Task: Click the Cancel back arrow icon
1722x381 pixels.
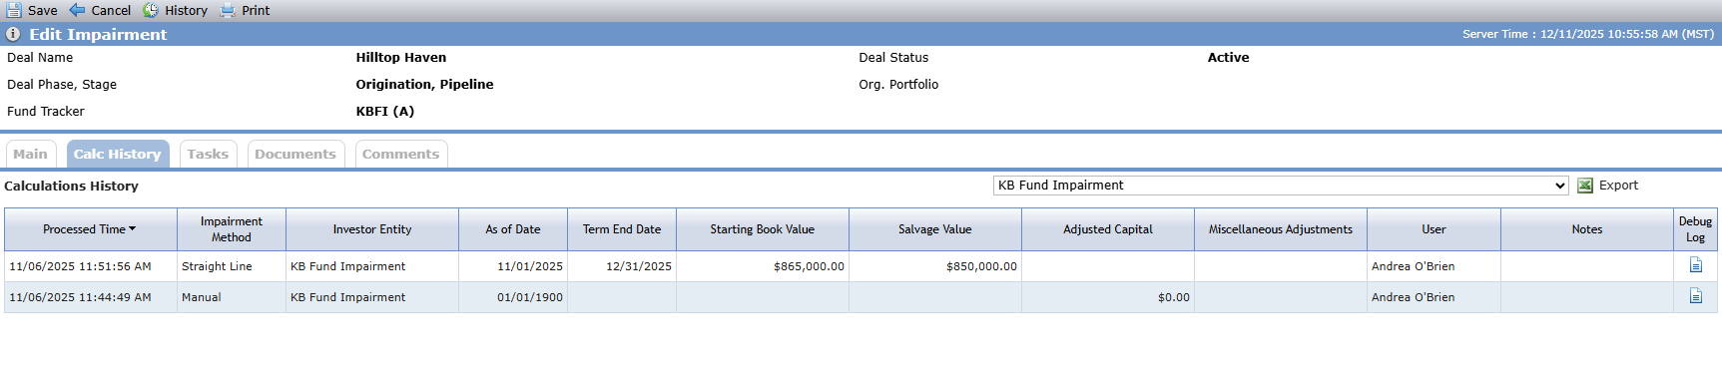Action: tap(77, 10)
